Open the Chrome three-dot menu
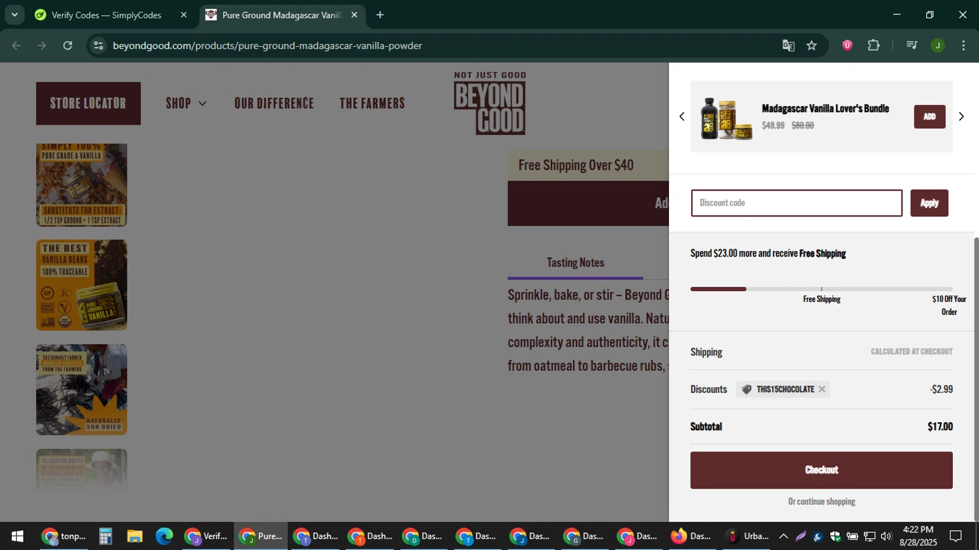Image resolution: width=979 pixels, height=550 pixels. (x=963, y=46)
